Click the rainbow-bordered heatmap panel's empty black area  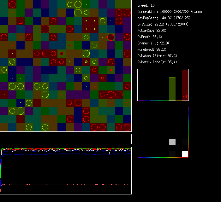(152, 126)
